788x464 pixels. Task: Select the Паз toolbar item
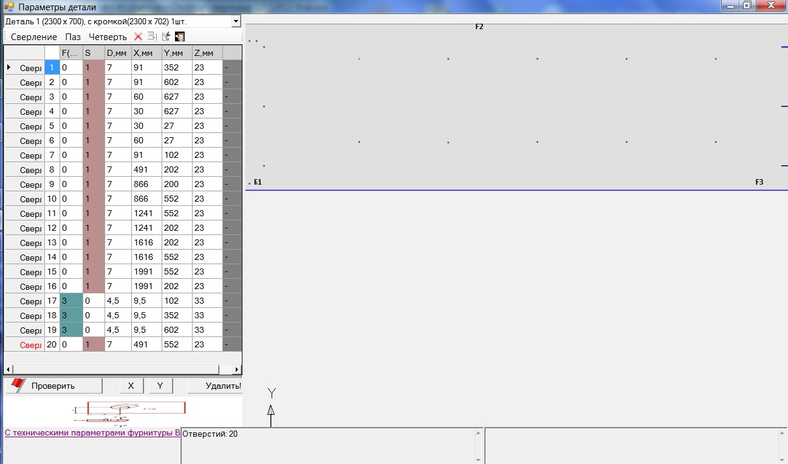click(73, 37)
